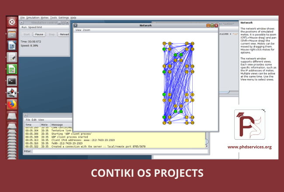The width and height of the screenshot is (284, 192).
Task: Select log row starting with fe80::212
Action: pos(115,143)
